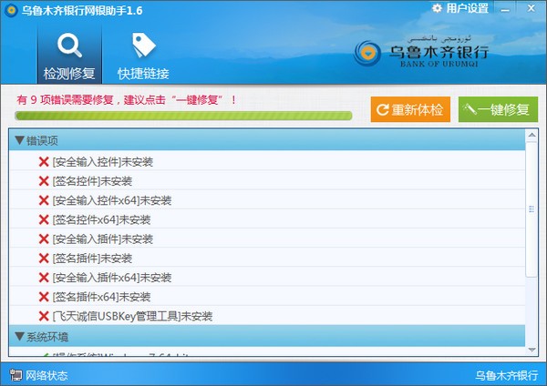Click the green scan progress bar
This screenshot has width=547, height=386.
pyautogui.click(x=183, y=116)
